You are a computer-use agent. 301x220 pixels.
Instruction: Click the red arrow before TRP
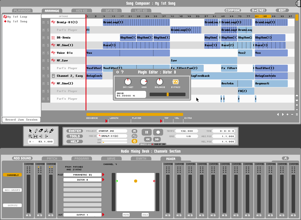pos(161,121)
